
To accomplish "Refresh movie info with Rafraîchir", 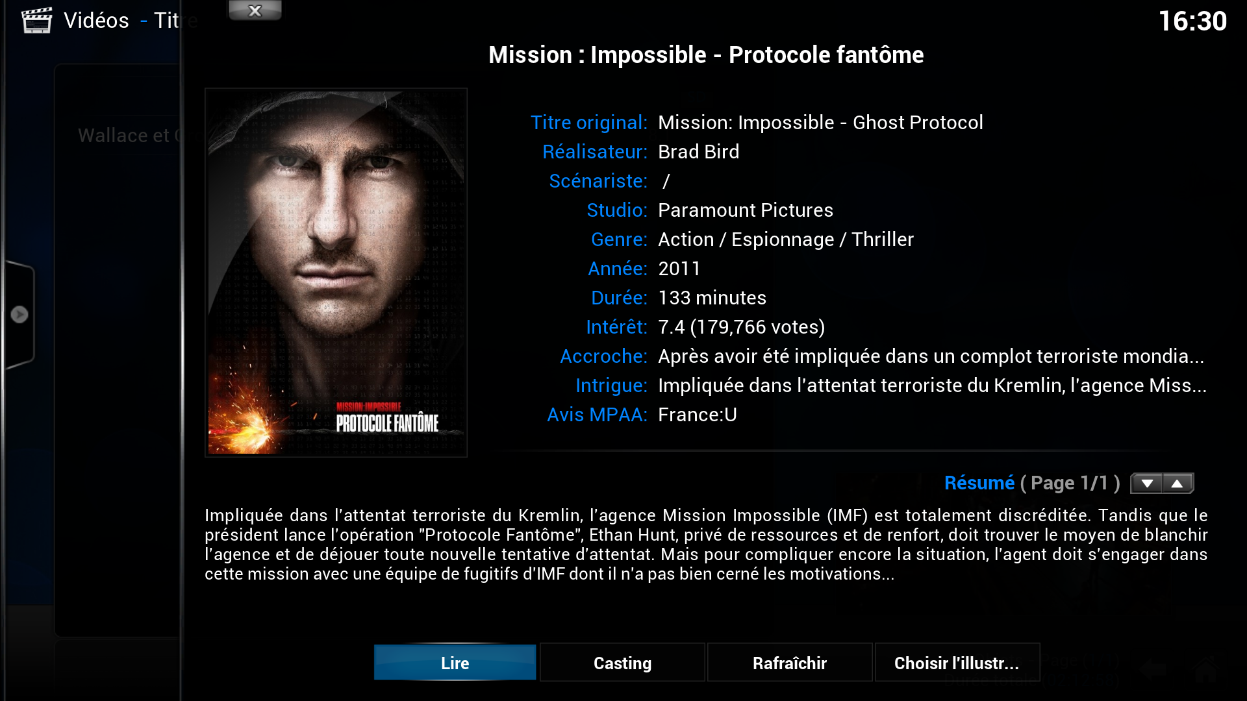I will pos(789,663).
